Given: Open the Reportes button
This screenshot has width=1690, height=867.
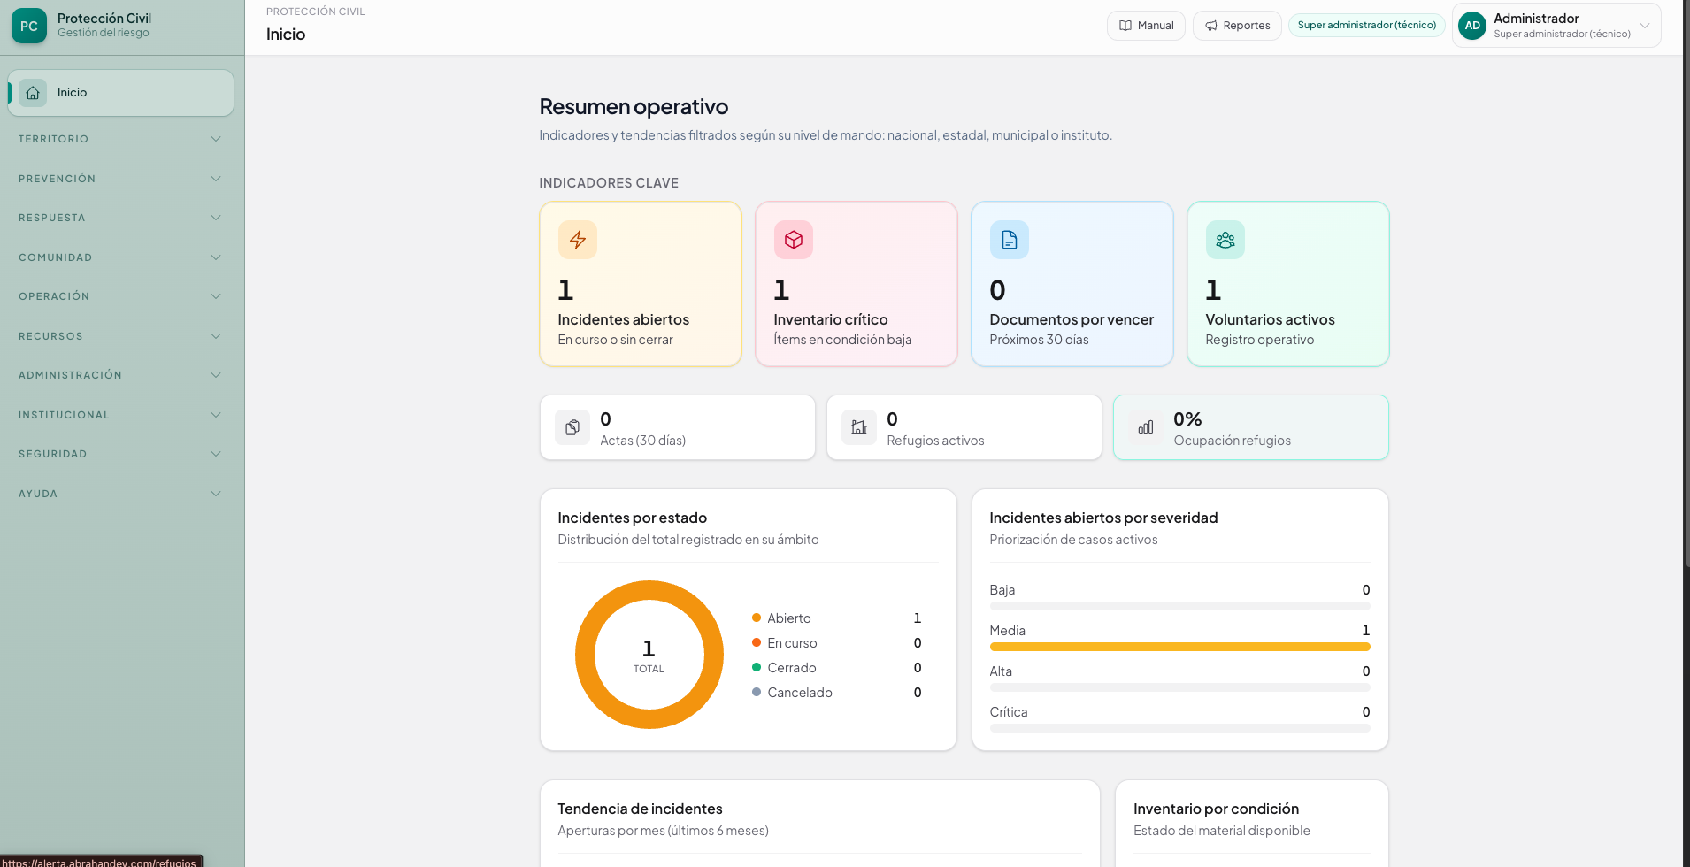Looking at the screenshot, I should [x=1237, y=26].
